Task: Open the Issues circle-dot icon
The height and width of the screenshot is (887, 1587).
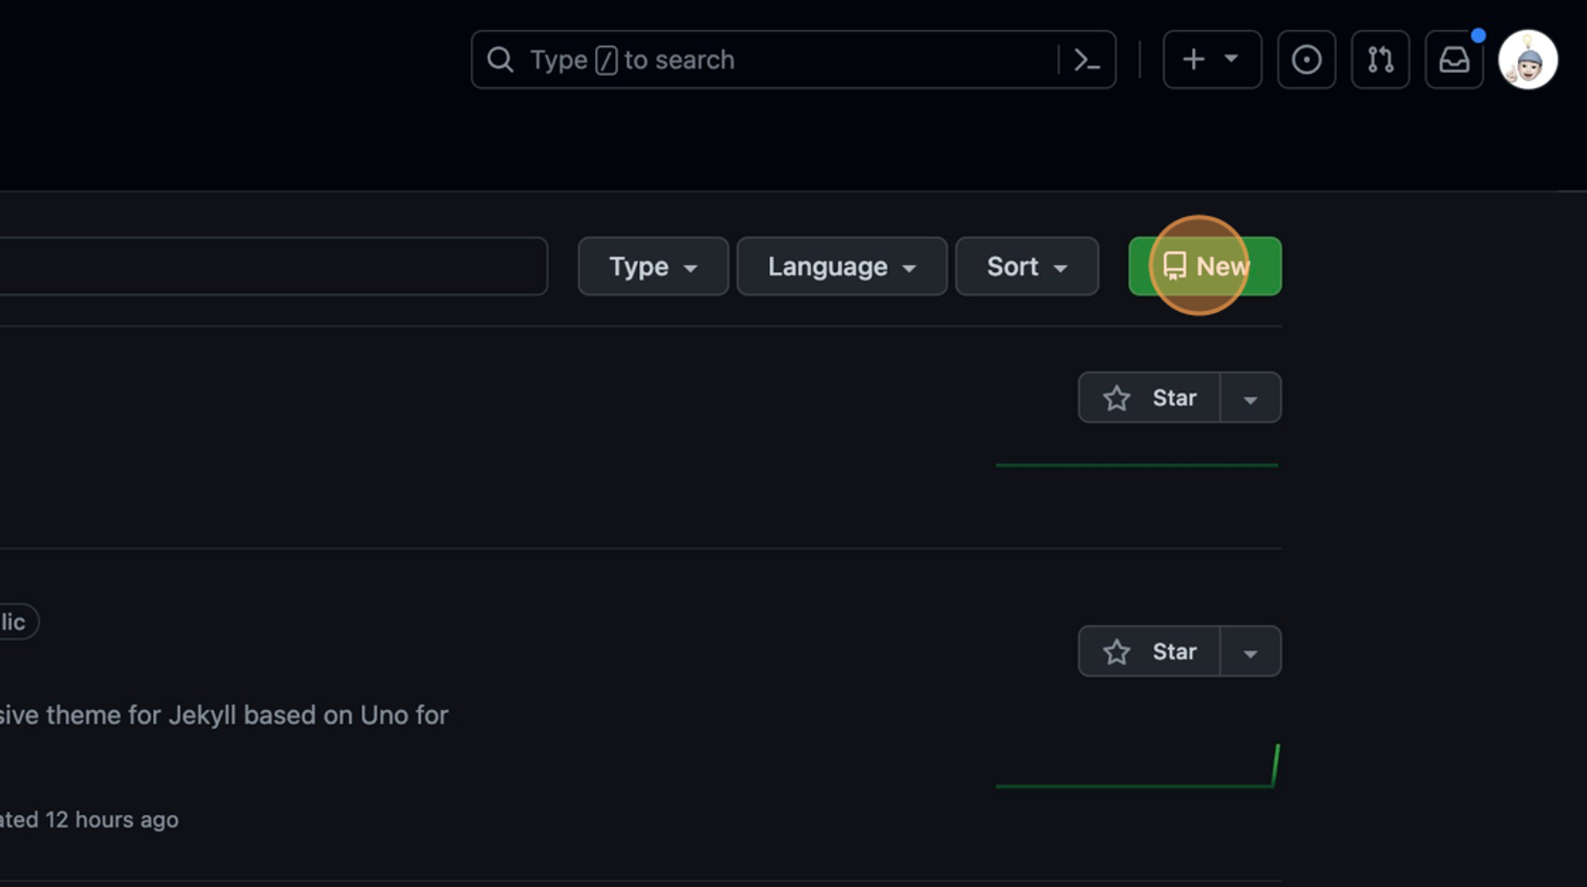Action: click(1306, 60)
